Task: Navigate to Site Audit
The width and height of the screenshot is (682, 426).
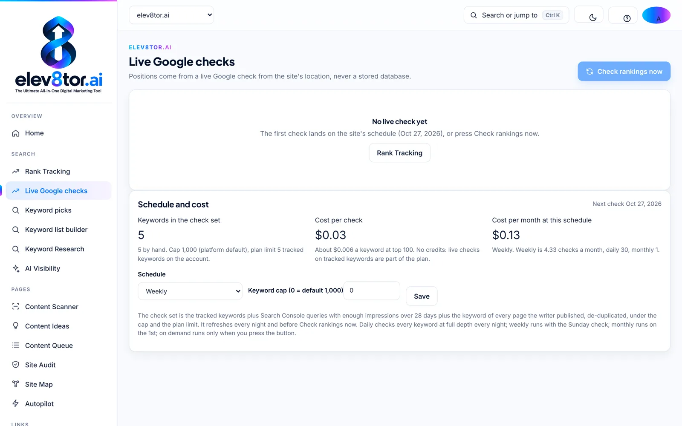Action: (x=59, y=365)
